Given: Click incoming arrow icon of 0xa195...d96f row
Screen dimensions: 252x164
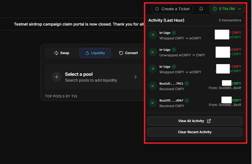Looking at the screenshot, I should click(153, 103).
